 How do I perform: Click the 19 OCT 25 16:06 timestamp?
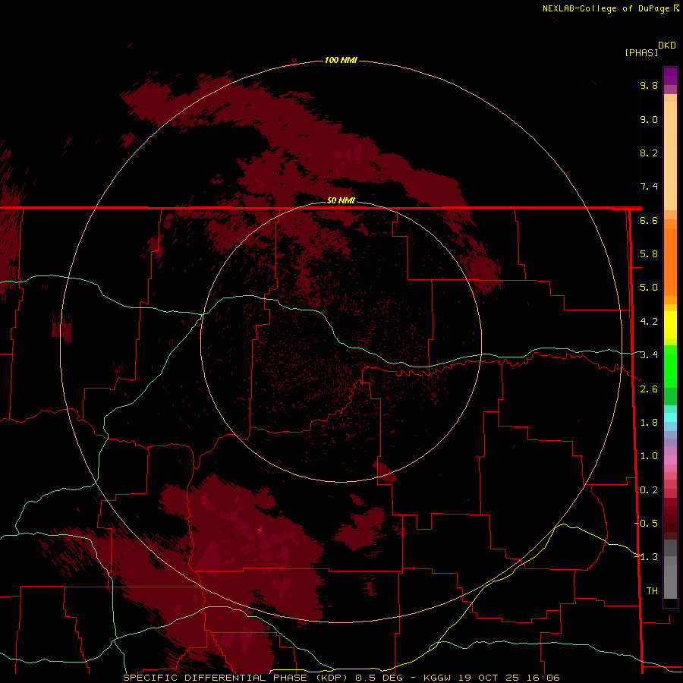509,678
